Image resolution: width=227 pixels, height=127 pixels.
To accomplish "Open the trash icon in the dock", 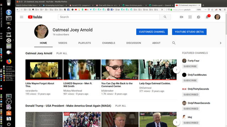I will (x=9, y=3).
